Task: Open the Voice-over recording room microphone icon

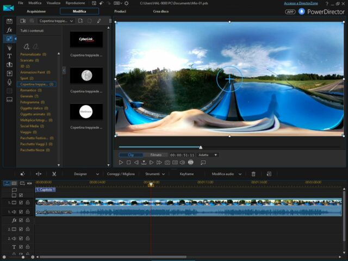Action: tap(9, 82)
